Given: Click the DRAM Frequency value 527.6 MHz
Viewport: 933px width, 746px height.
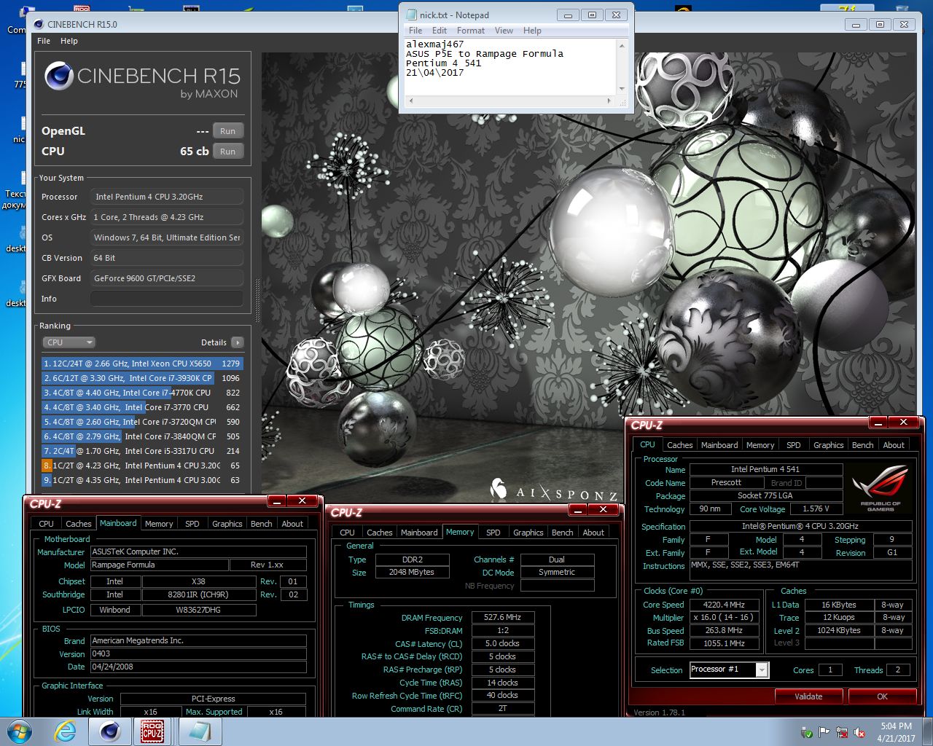Looking at the screenshot, I should [503, 617].
